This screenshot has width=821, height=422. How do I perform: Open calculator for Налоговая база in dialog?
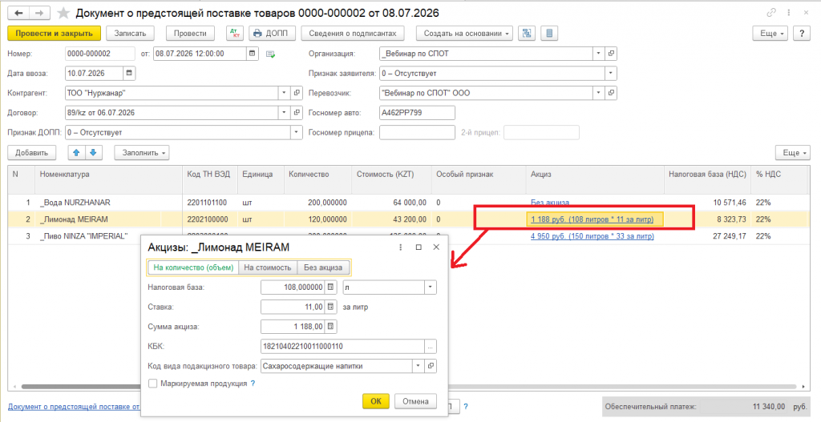pos(330,287)
